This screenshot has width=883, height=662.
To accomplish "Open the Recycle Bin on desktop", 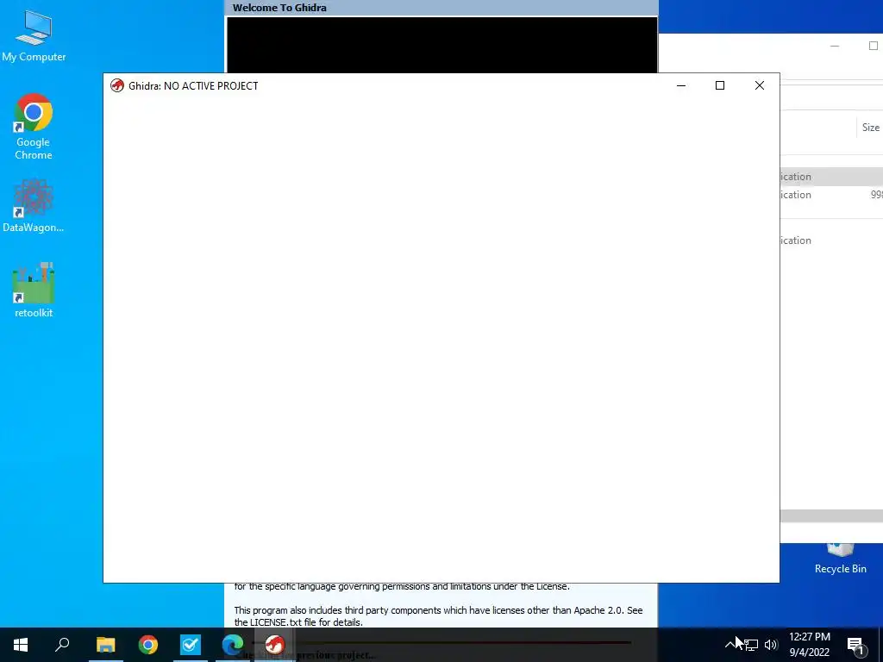I will click(840, 559).
